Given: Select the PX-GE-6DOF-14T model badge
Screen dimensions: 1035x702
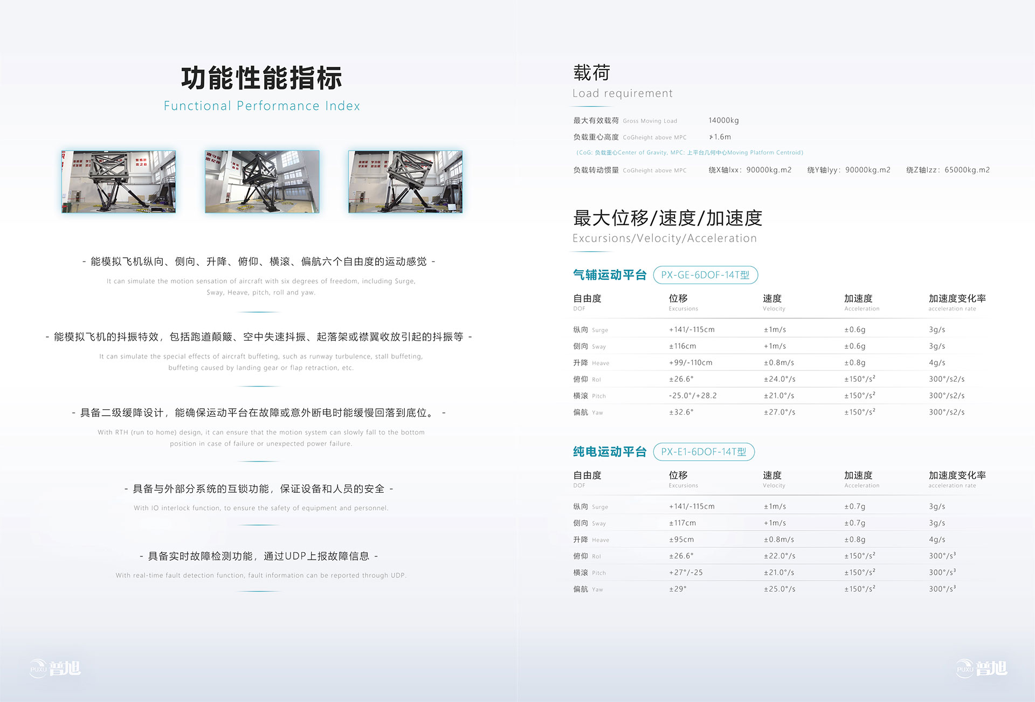Looking at the screenshot, I should coord(705,275).
